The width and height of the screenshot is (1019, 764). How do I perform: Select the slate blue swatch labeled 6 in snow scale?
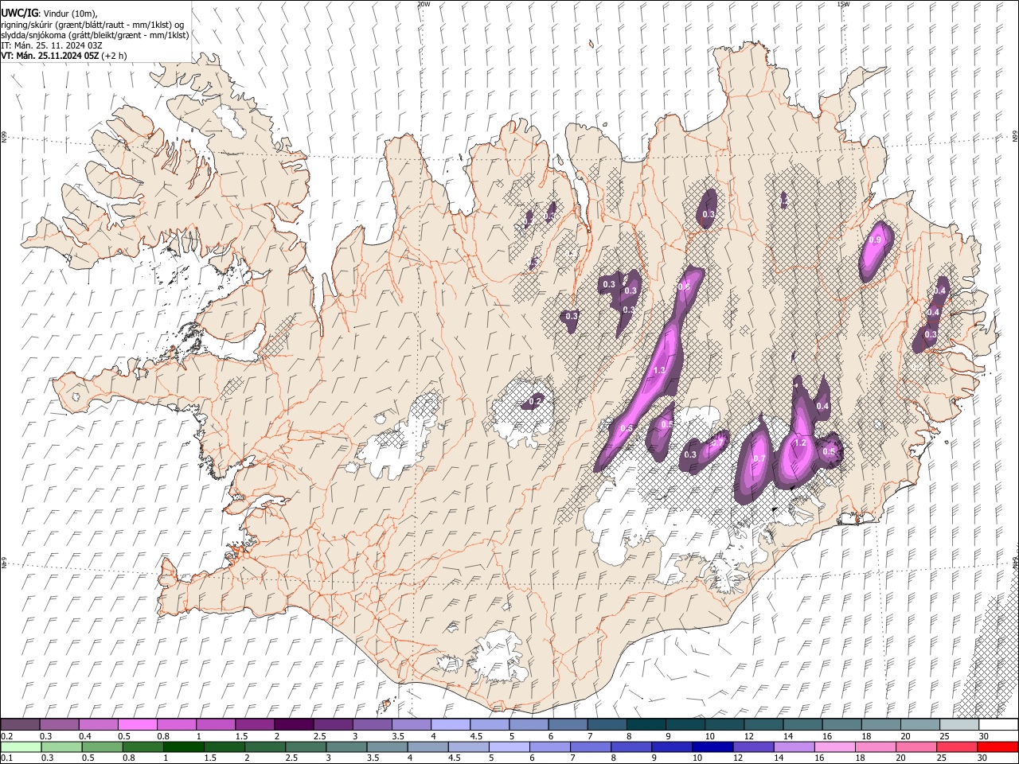click(568, 724)
